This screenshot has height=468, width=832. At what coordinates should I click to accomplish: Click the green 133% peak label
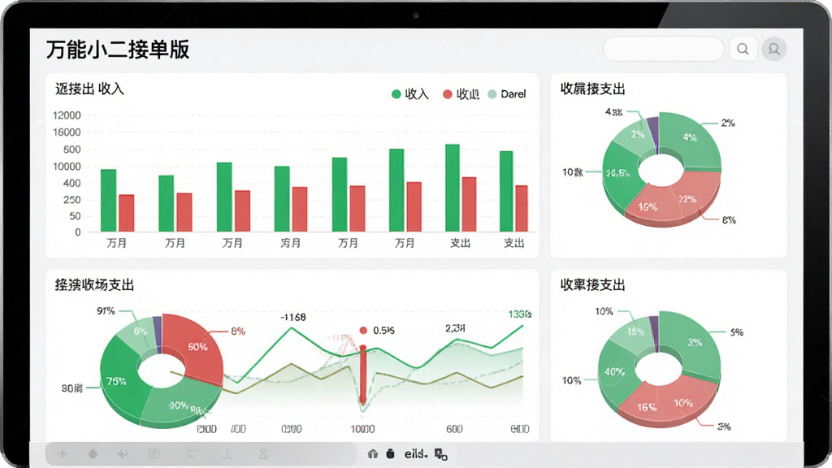point(520,314)
